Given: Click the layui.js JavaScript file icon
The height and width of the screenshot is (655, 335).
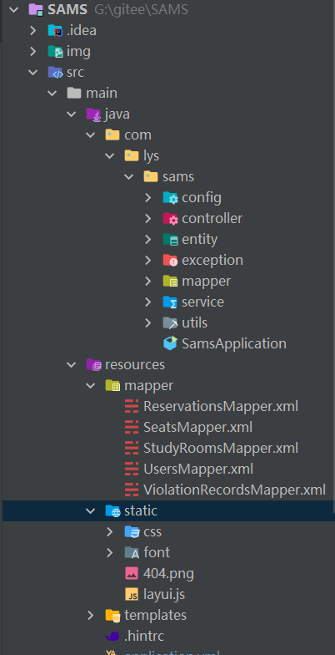Looking at the screenshot, I should coord(132,595).
